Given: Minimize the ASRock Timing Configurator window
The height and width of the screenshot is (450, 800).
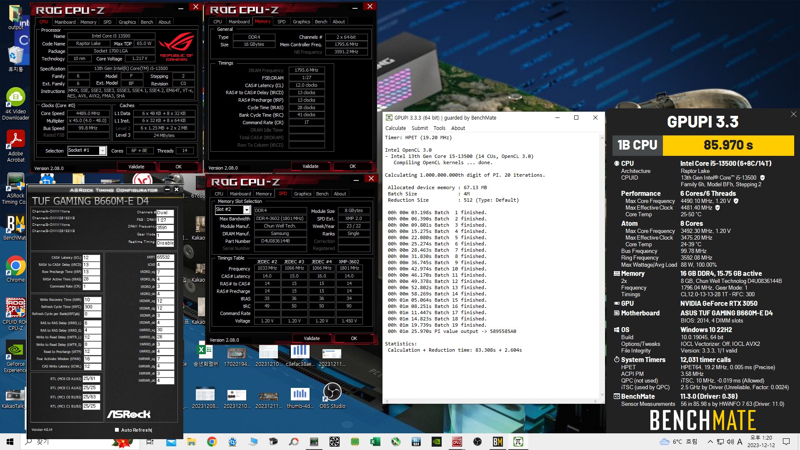Looking at the screenshot, I should click(167, 190).
